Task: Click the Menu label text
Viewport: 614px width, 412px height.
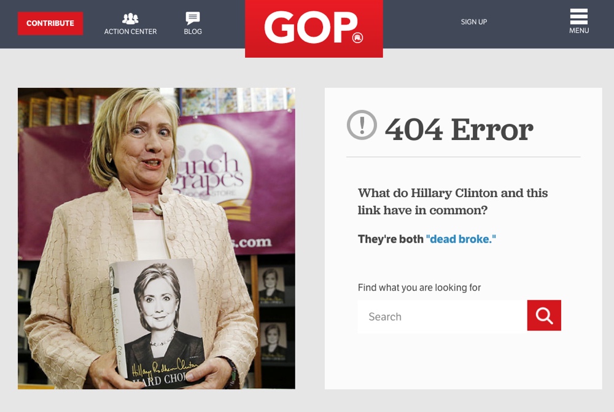Action: [x=579, y=31]
